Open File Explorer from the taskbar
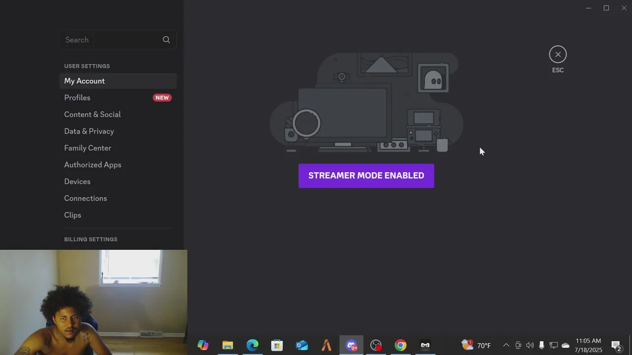This screenshot has width=632, height=355. 228,345
